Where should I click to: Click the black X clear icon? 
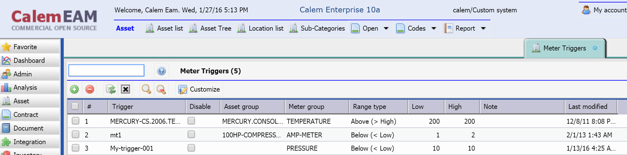(x=126, y=89)
